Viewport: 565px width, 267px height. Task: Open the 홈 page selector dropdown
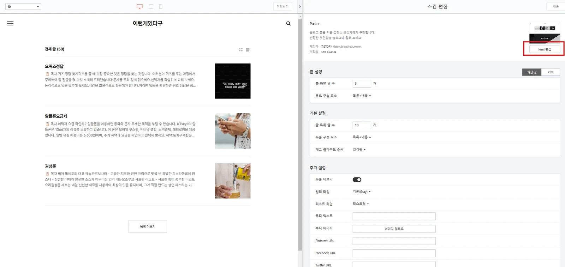click(23, 6)
